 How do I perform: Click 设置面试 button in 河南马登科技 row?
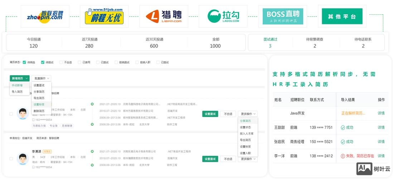tap(210, 114)
